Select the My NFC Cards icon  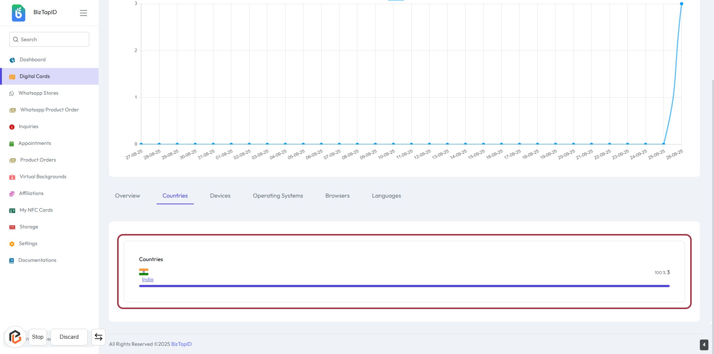(x=12, y=211)
